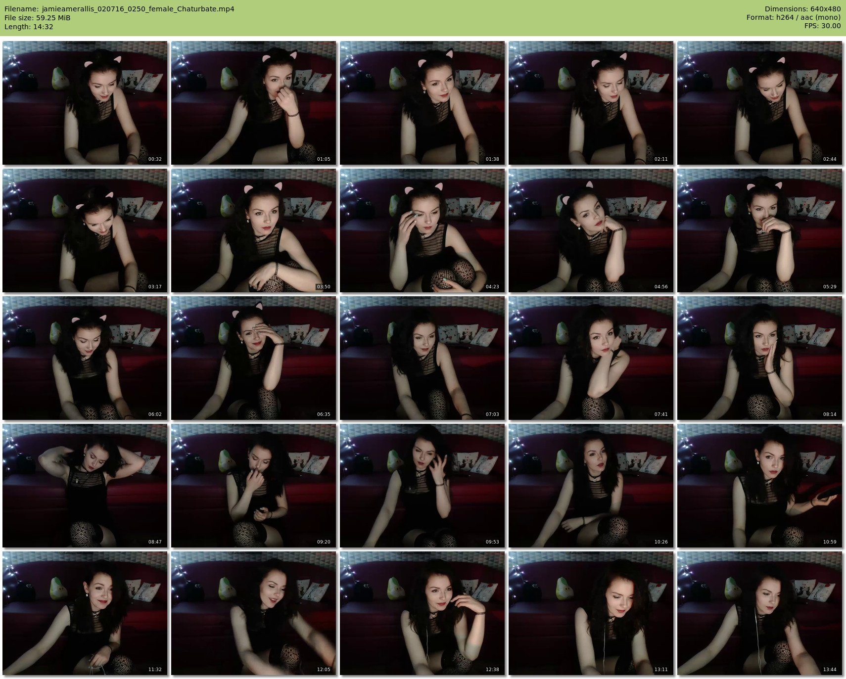
Task: Click the thumbnail timestamped 12:05
Action: pos(254,613)
